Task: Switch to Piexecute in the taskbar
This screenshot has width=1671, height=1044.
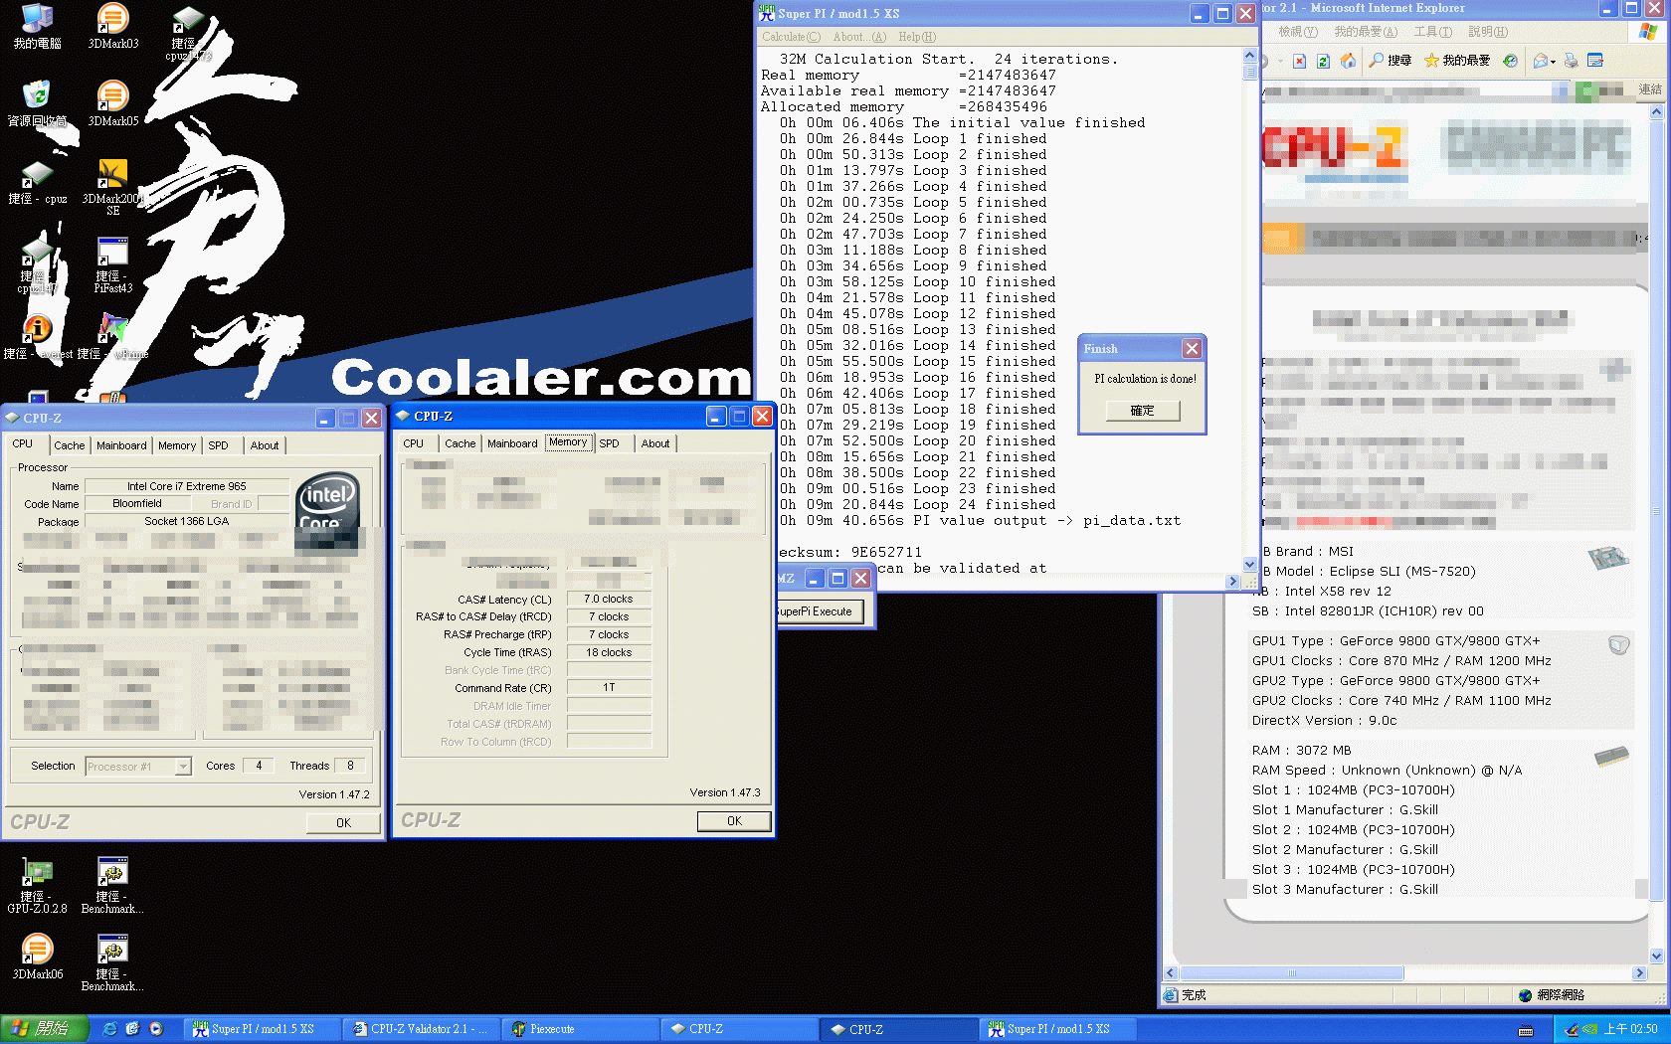Action: (x=579, y=1029)
